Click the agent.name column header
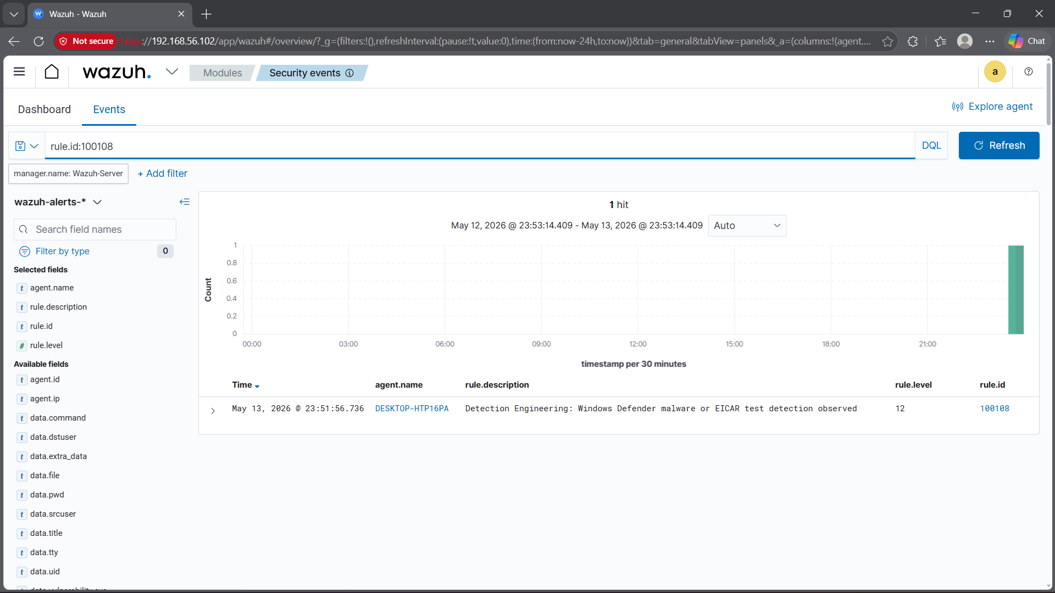This screenshot has width=1055, height=593. click(399, 385)
